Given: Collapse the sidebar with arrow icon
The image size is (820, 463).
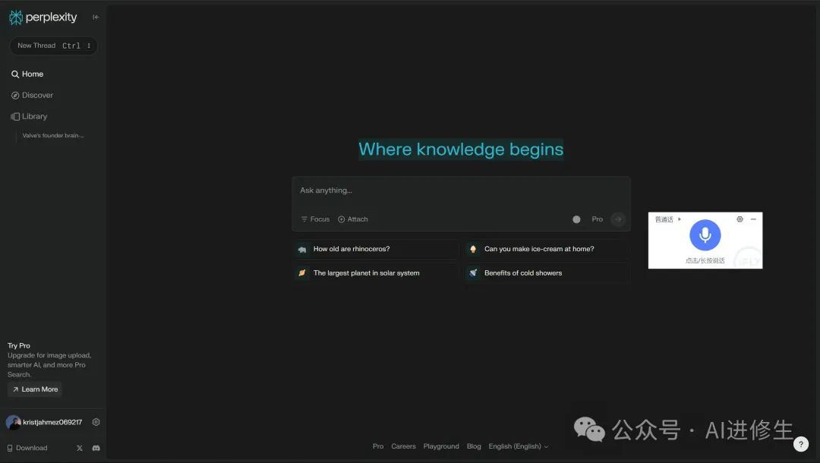Looking at the screenshot, I should pyautogui.click(x=96, y=17).
